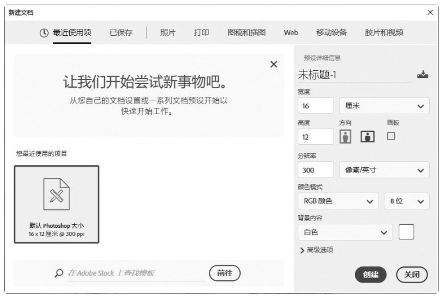Click the 前往 button
The height and width of the screenshot is (297, 442).
point(224,273)
